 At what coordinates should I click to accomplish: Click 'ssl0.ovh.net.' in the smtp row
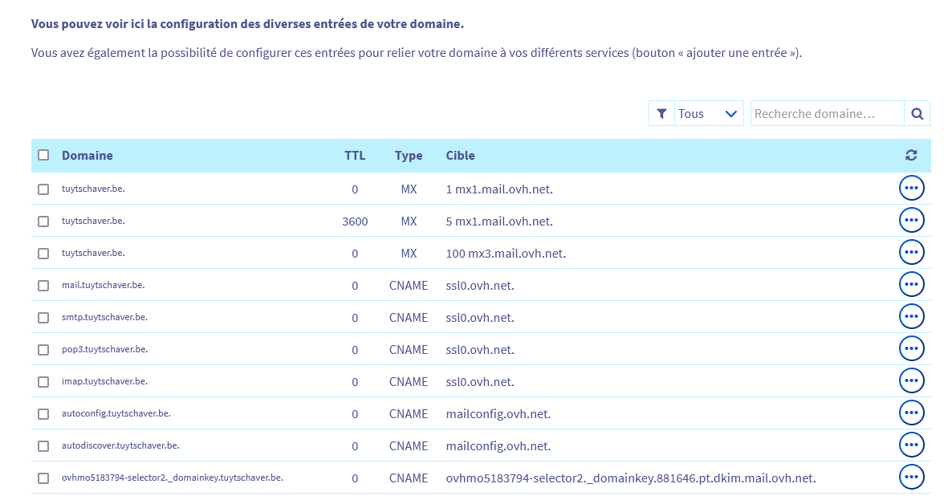tap(480, 318)
